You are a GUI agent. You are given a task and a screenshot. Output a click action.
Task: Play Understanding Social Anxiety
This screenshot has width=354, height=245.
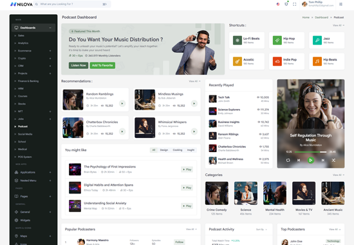(187, 206)
